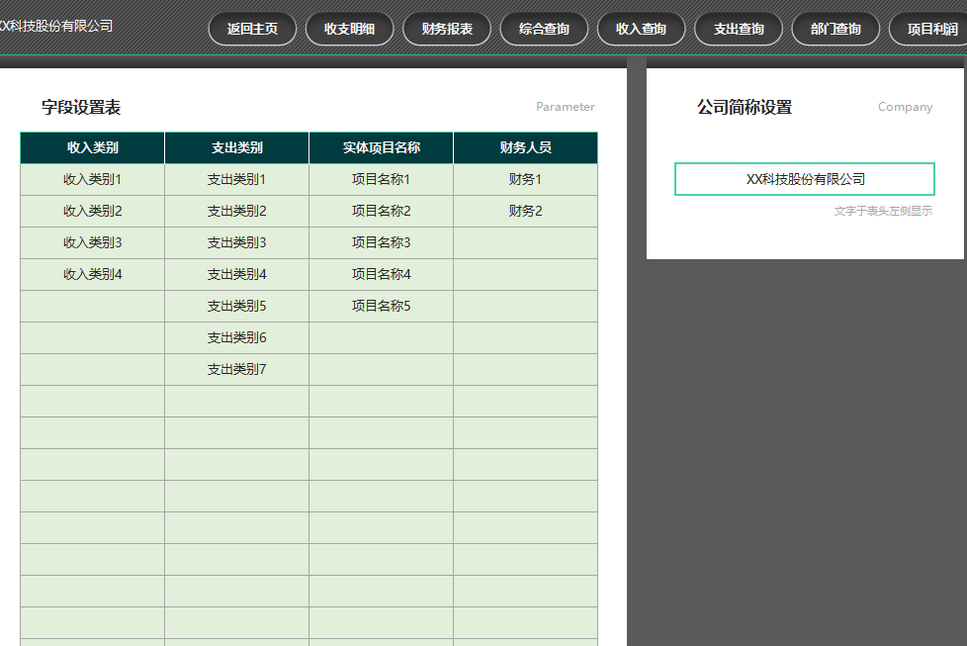The image size is (967, 646).
Task: Click the 返回主页 navigation button
Action: tap(252, 29)
